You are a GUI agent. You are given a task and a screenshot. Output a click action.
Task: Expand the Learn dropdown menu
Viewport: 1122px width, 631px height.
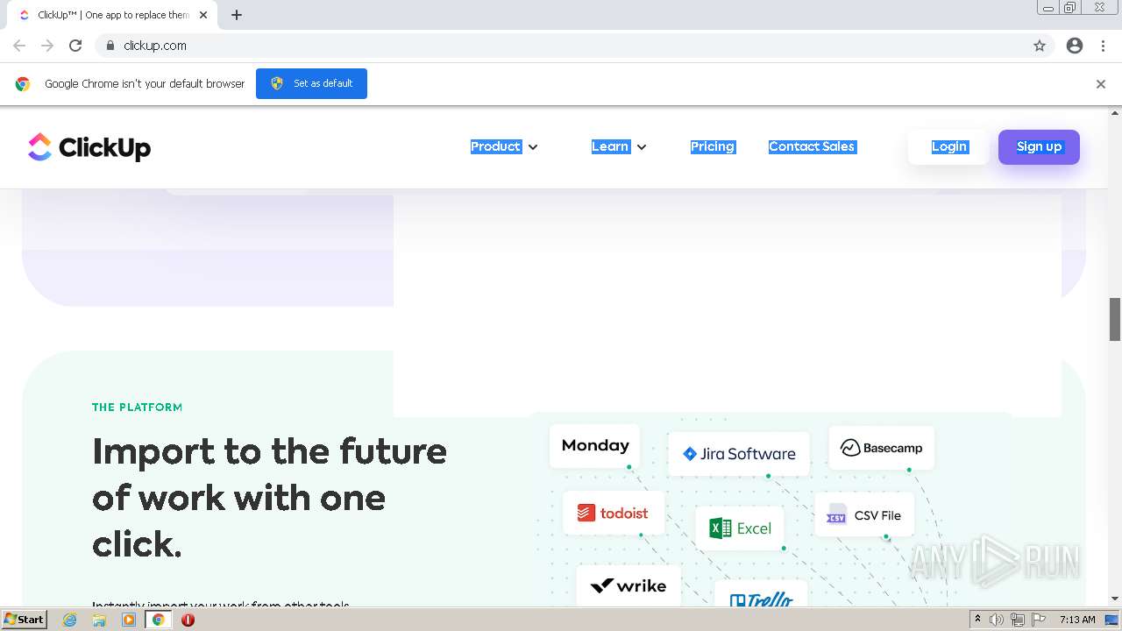pyautogui.click(x=619, y=146)
